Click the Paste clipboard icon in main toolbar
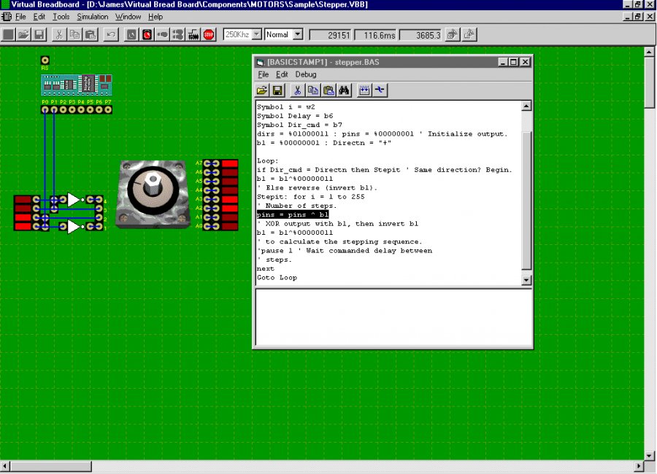657x474 pixels. [90, 34]
